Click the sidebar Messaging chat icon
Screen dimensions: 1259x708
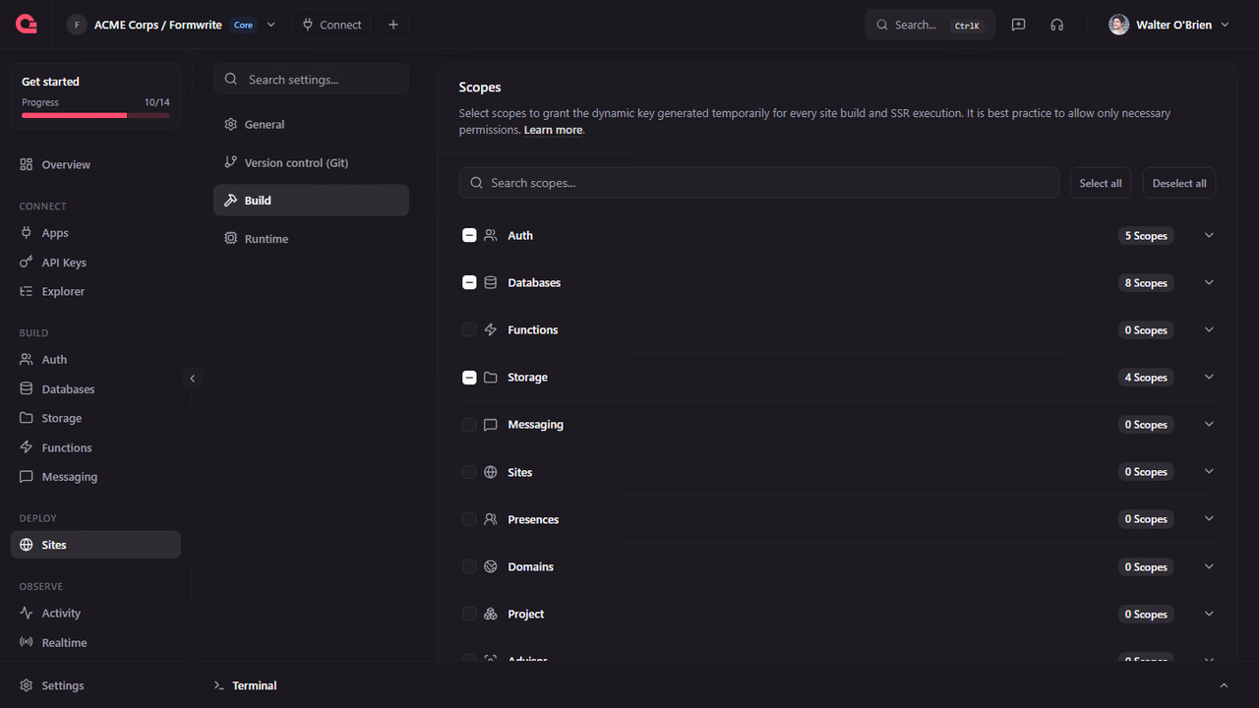(x=27, y=477)
